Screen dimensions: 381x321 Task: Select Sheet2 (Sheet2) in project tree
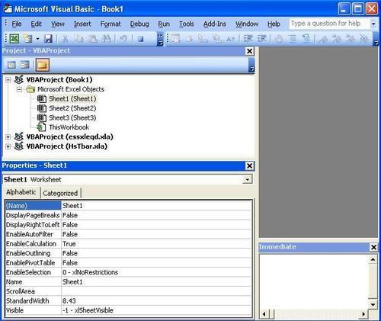72,108
